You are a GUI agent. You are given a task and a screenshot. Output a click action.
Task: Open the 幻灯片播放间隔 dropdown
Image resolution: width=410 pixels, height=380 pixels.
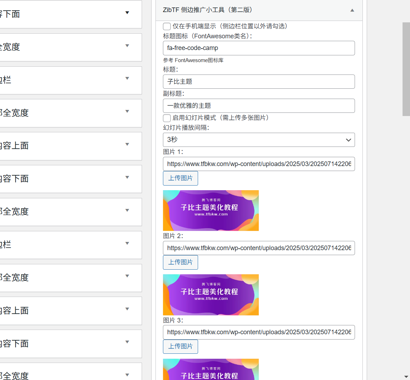[258, 140]
